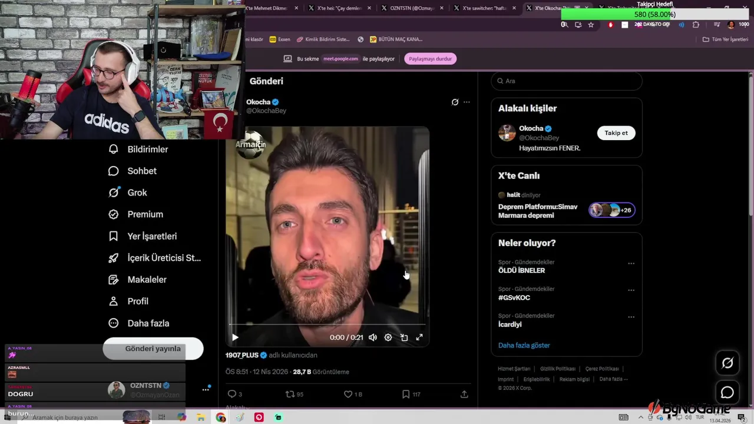Image resolution: width=754 pixels, height=424 pixels.
Task: Open options for İcardiyi trend
Action: tap(631, 317)
